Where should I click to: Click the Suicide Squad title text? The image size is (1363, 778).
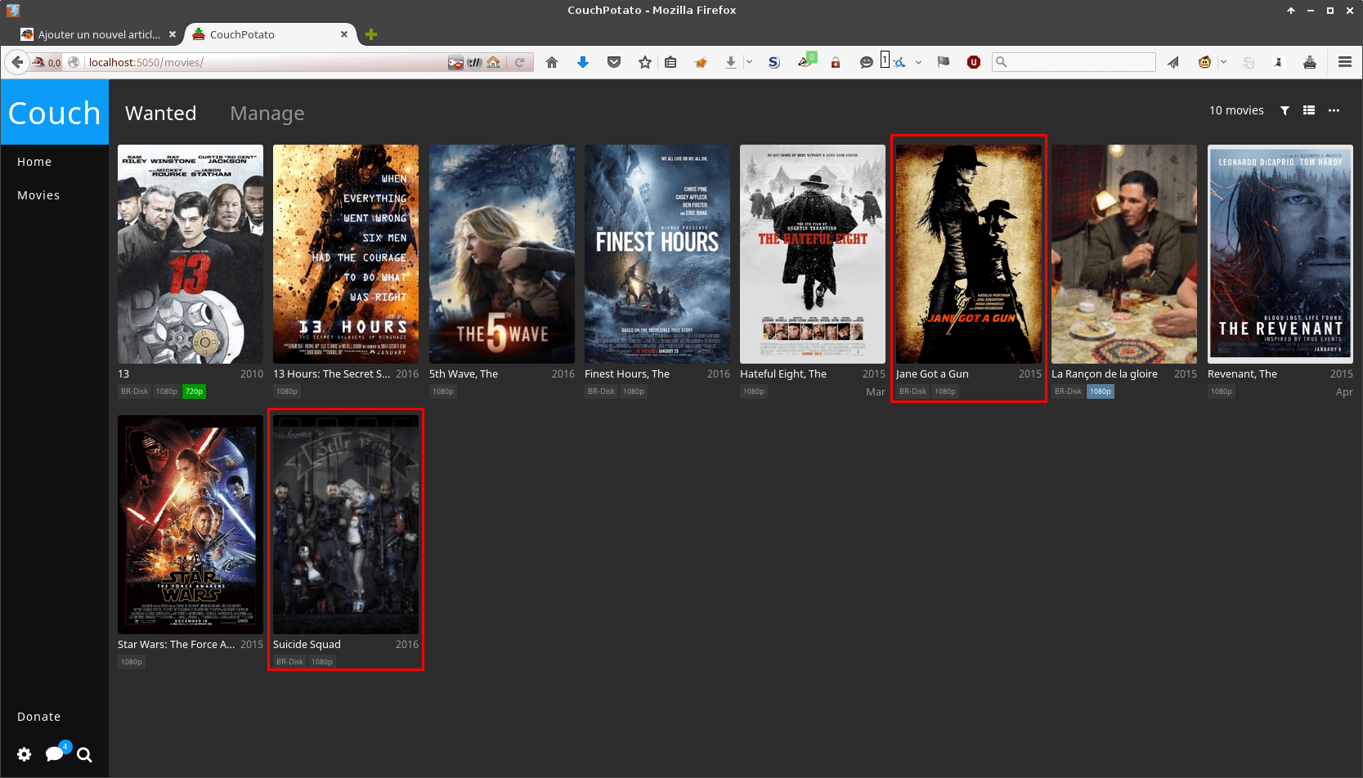(x=307, y=644)
